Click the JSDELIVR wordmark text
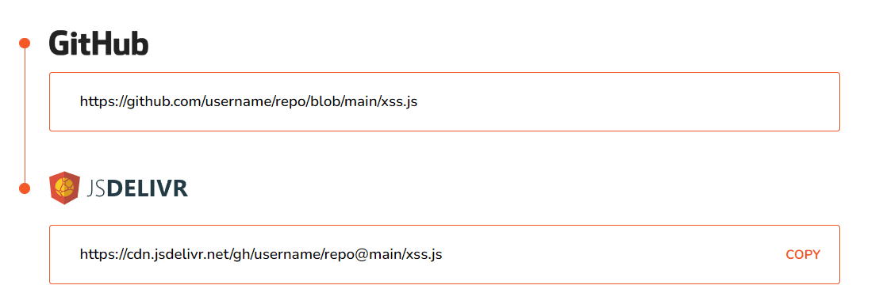Screen dimensions: 879x308 click(x=137, y=188)
